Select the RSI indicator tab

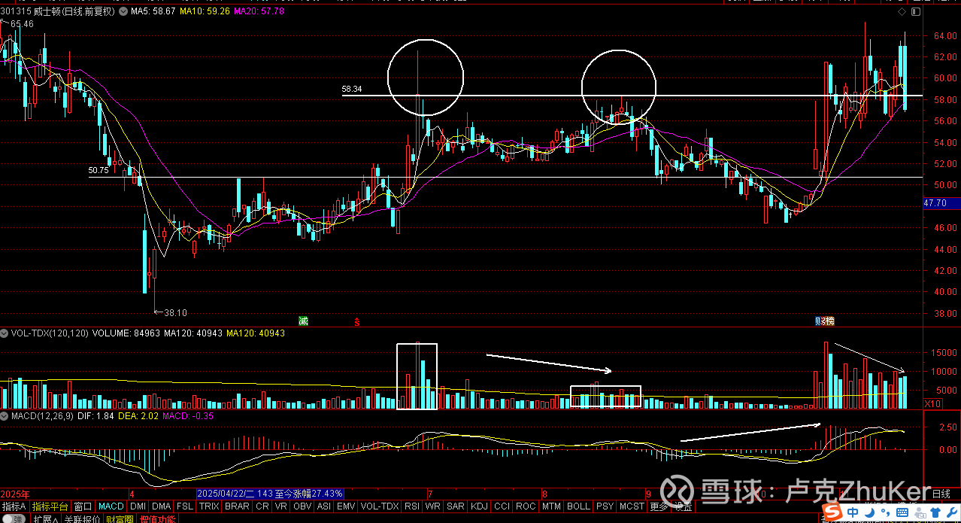tap(411, 506)
